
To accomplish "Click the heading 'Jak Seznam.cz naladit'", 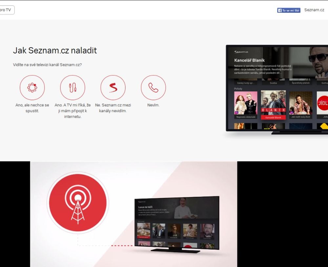I will (x=55, y=50).
